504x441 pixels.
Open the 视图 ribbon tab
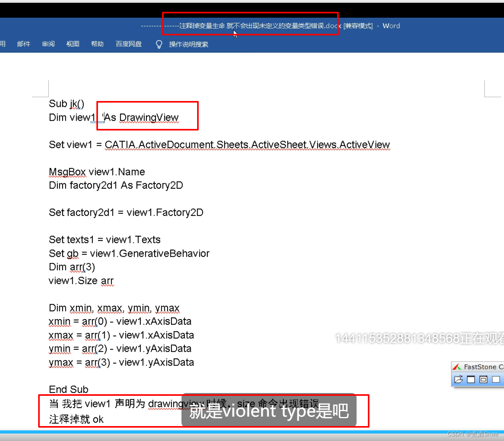tap(73, 44)
